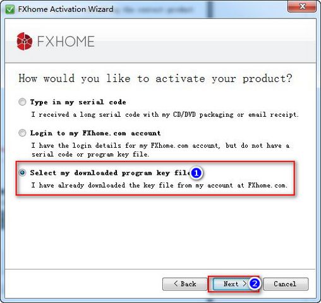Go to the previous step with Back button
The image size is (321, 303).
[x=185, y=284]
